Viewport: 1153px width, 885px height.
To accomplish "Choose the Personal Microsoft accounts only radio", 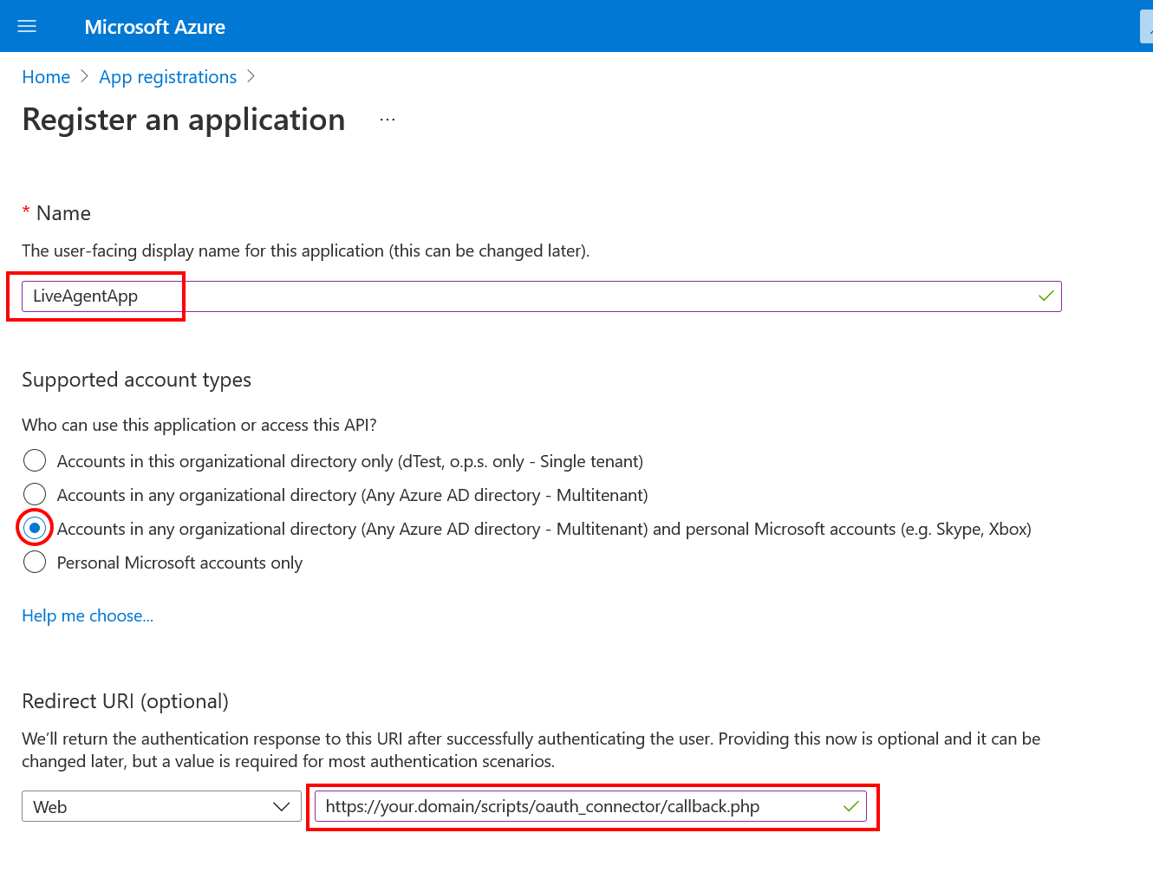I will tap(35, 562).
